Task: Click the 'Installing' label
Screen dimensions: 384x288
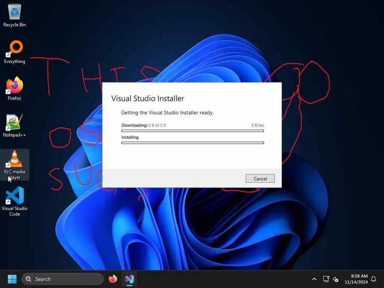Action: 130,137
